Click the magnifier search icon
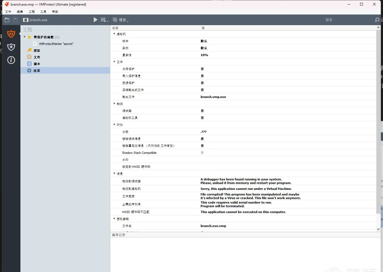Viewport: 383px width, 272px height. [x=377, y=20]
